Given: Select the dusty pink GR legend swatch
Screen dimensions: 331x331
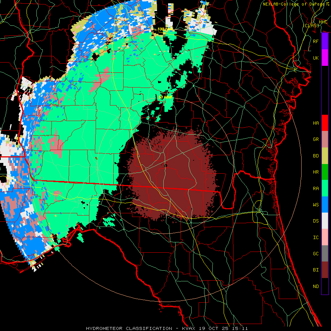Looking at the screenshot, I should (x=325, y=139).
